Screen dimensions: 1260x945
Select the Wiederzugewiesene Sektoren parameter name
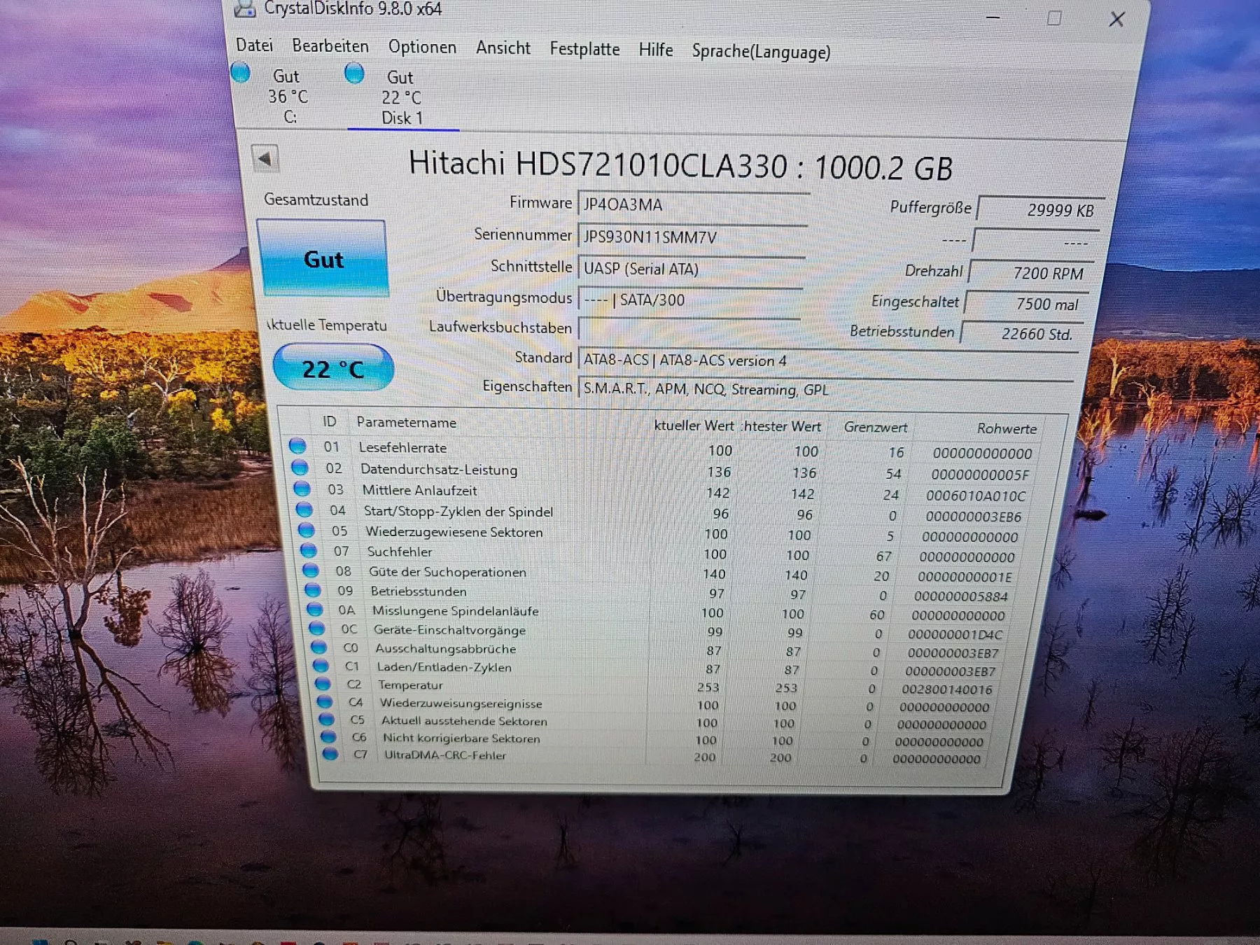454,532
